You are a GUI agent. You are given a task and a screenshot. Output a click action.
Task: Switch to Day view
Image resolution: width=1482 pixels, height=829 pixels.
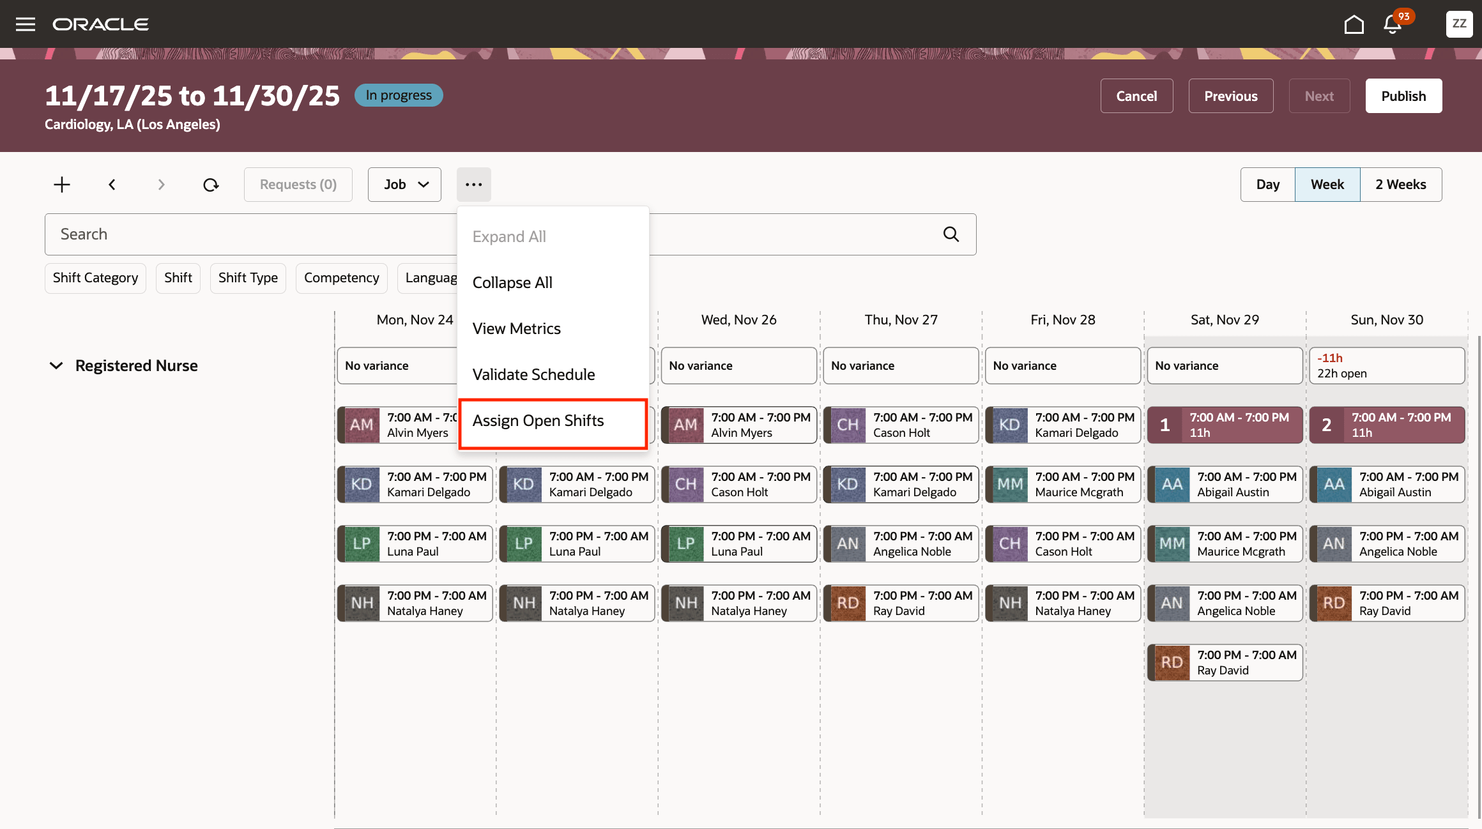[1267, 184]
